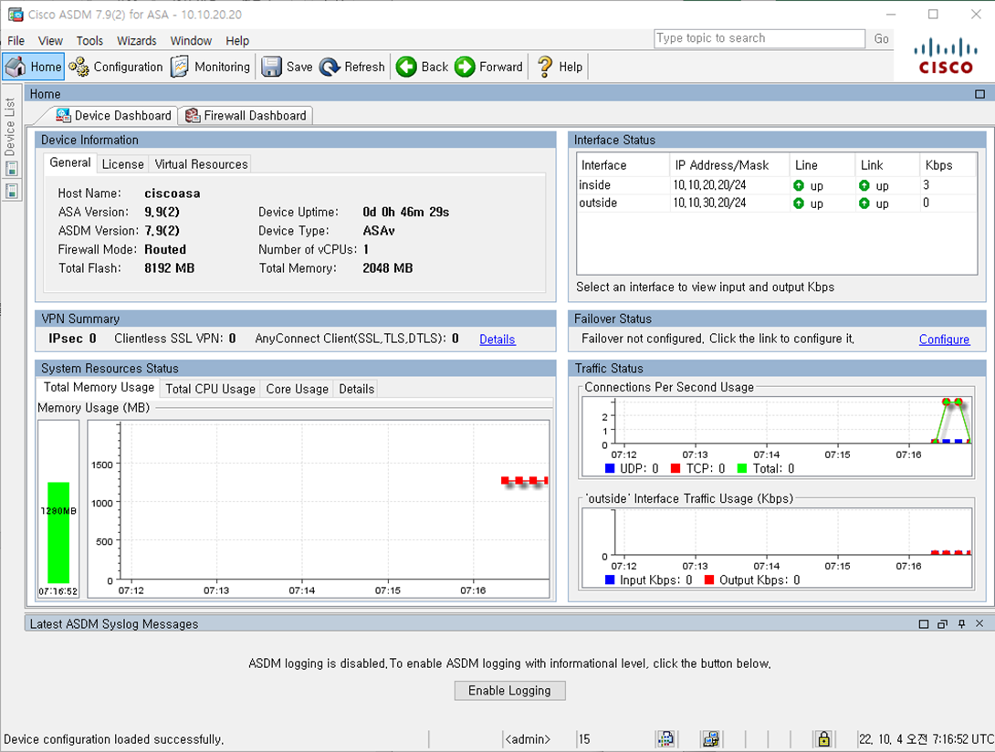Click the status bar lock icon
The image size is (995, 752).
pos(823,738)
